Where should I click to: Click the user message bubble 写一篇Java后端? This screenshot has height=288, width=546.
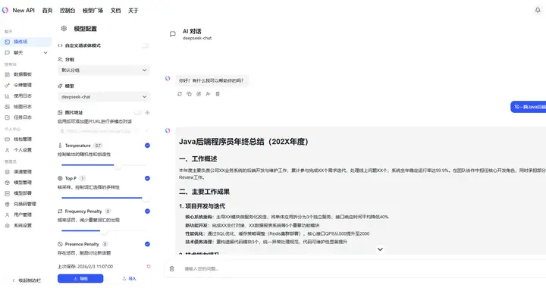pyautogui.click(x=529, y=107)
